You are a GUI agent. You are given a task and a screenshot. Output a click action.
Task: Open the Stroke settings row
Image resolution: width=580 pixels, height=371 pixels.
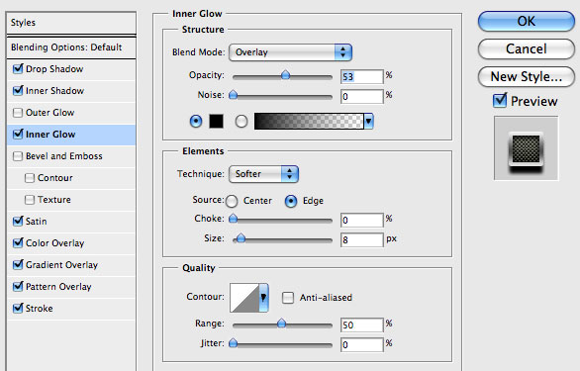tap(71, 309)
